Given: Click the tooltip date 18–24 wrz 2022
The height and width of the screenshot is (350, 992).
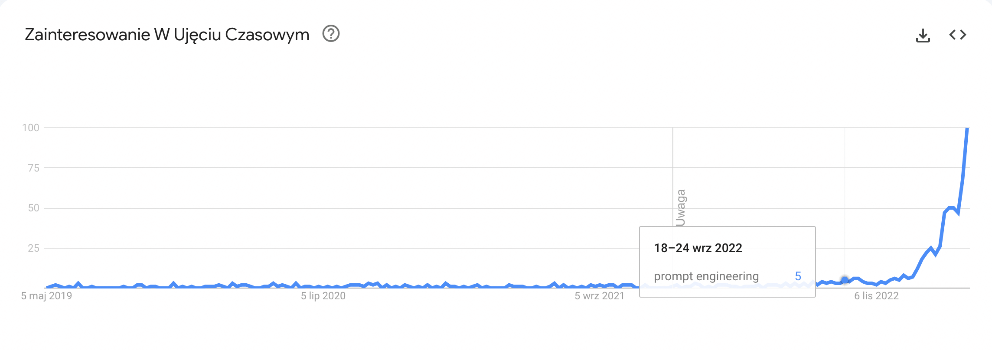Looking at the screenshot, I should point(698,248).
